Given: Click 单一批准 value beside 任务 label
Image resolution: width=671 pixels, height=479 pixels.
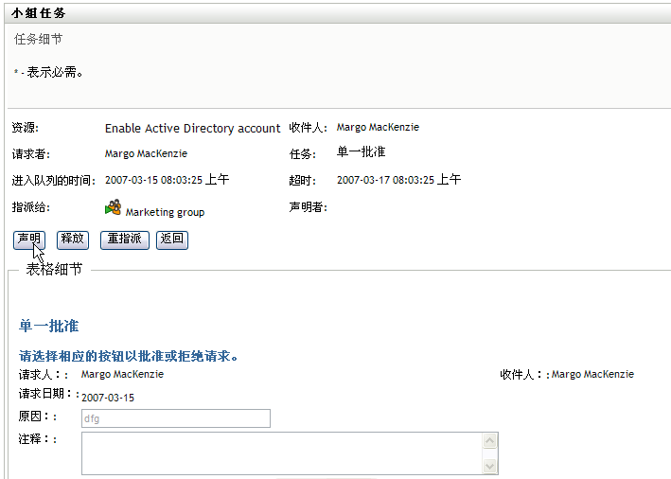Looking at the screenshot, I should pyautogui.click(x=361, y=152).
